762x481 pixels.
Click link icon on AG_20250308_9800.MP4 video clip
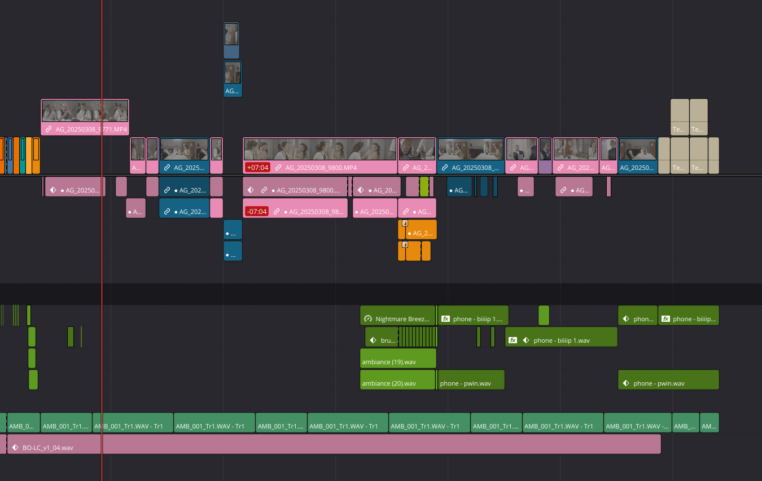[x=278, y=168]
